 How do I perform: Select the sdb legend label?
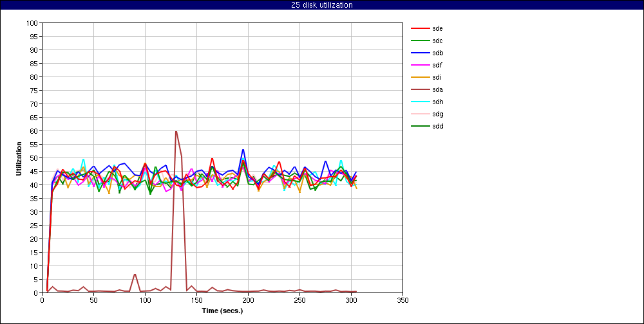point(437,53)
